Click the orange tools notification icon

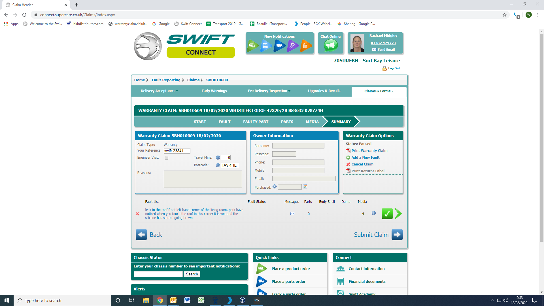coord(305,45)
